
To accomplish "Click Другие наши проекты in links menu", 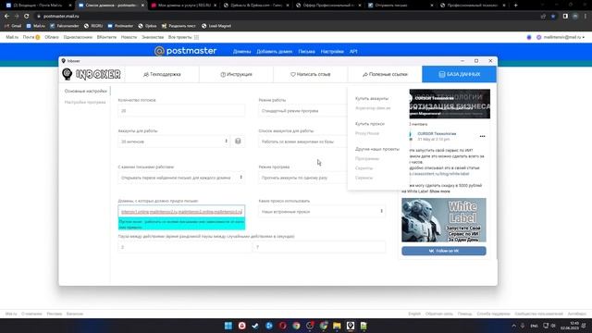I will pos(376,149).
